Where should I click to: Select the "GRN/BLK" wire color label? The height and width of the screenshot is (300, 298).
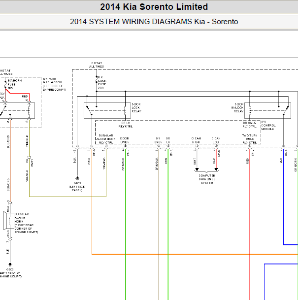[x=123, y=164]
